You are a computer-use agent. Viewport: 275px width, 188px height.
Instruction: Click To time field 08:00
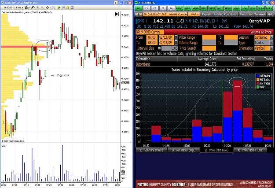[x=152, y=42]
